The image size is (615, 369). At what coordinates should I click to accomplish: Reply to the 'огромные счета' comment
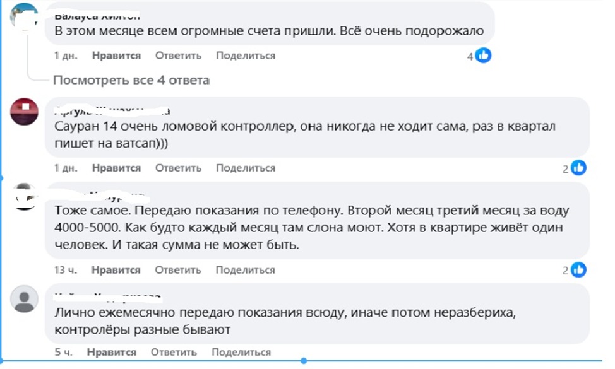tap(178, 56)
